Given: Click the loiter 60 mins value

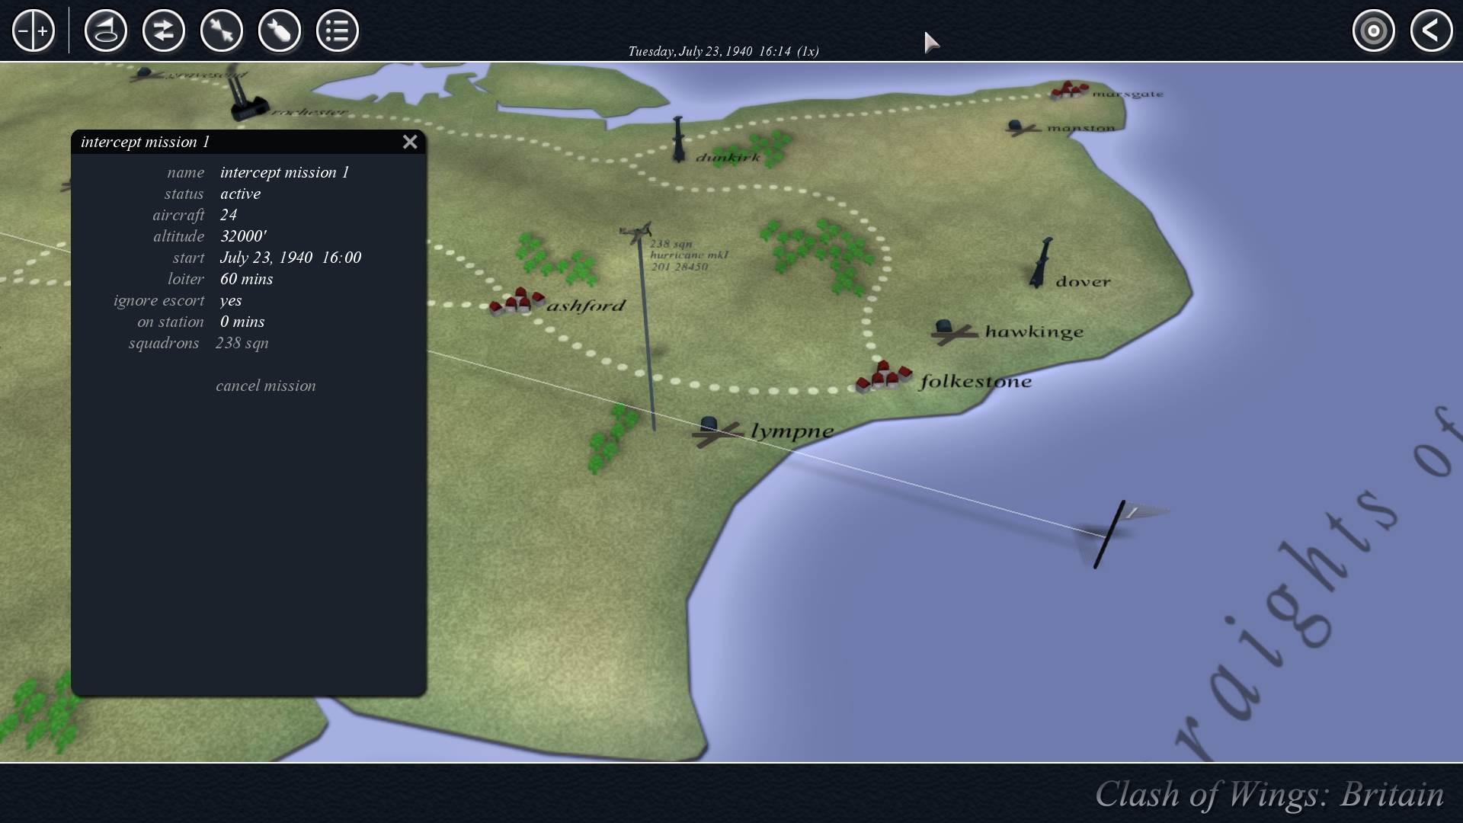Looking at the screenshot, I should point(246,279).
